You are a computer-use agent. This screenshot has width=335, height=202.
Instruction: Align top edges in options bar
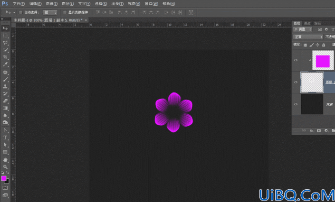click(97, 12)
